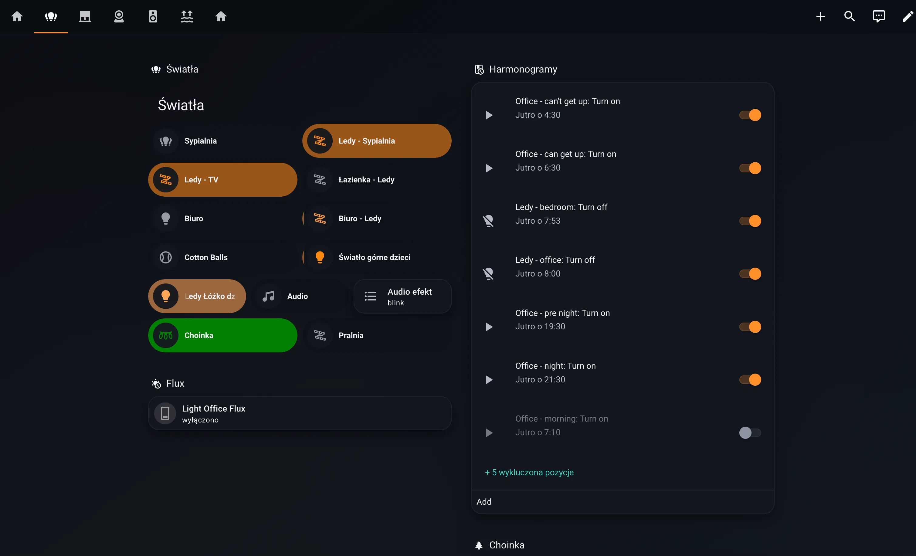Click the ball icon on Cotton Balls chip

point(165,257)
